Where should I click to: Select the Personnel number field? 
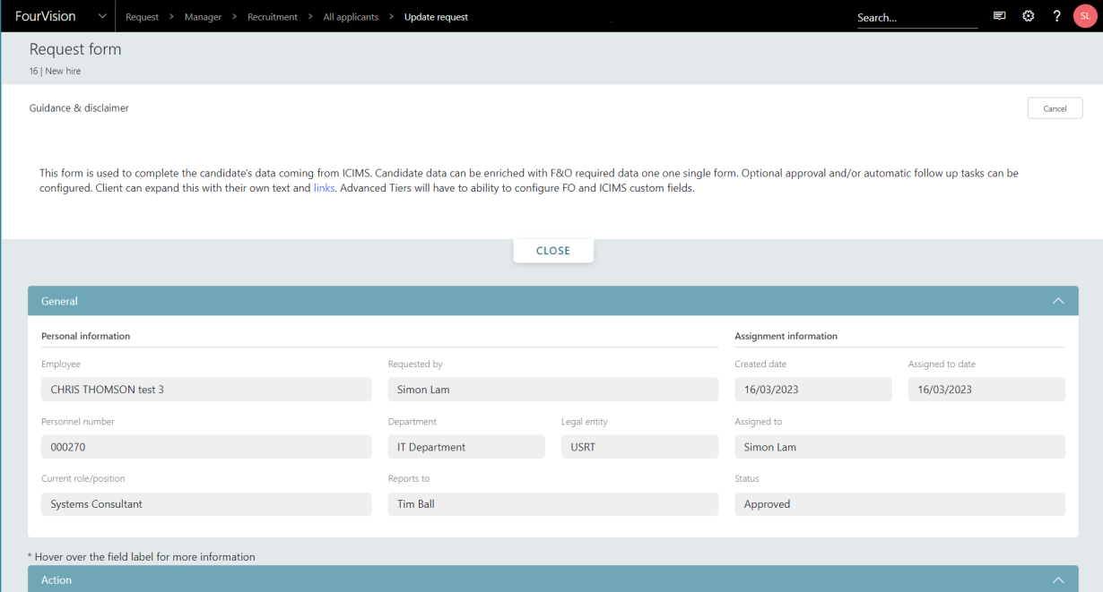206,446
